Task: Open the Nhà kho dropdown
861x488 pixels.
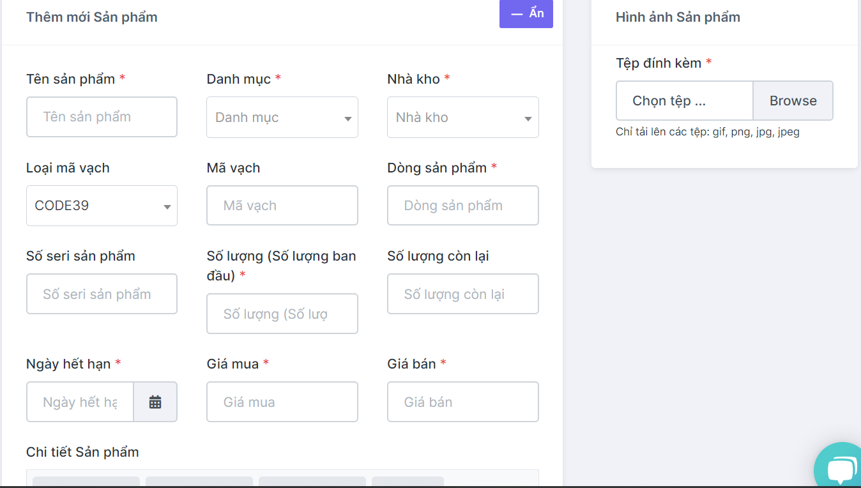Action: click(463, 118)
